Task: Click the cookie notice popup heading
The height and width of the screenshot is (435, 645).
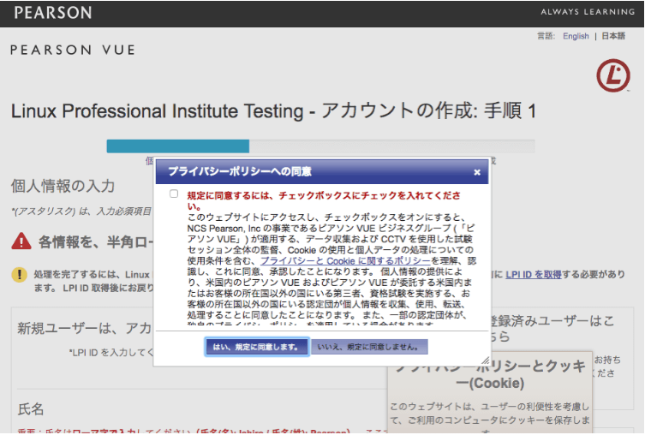Action: (489, 374)
